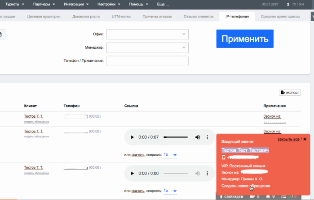Click Создать новое обращение in call popup
This screenshot has height=200, width=314.
(246, 186)
